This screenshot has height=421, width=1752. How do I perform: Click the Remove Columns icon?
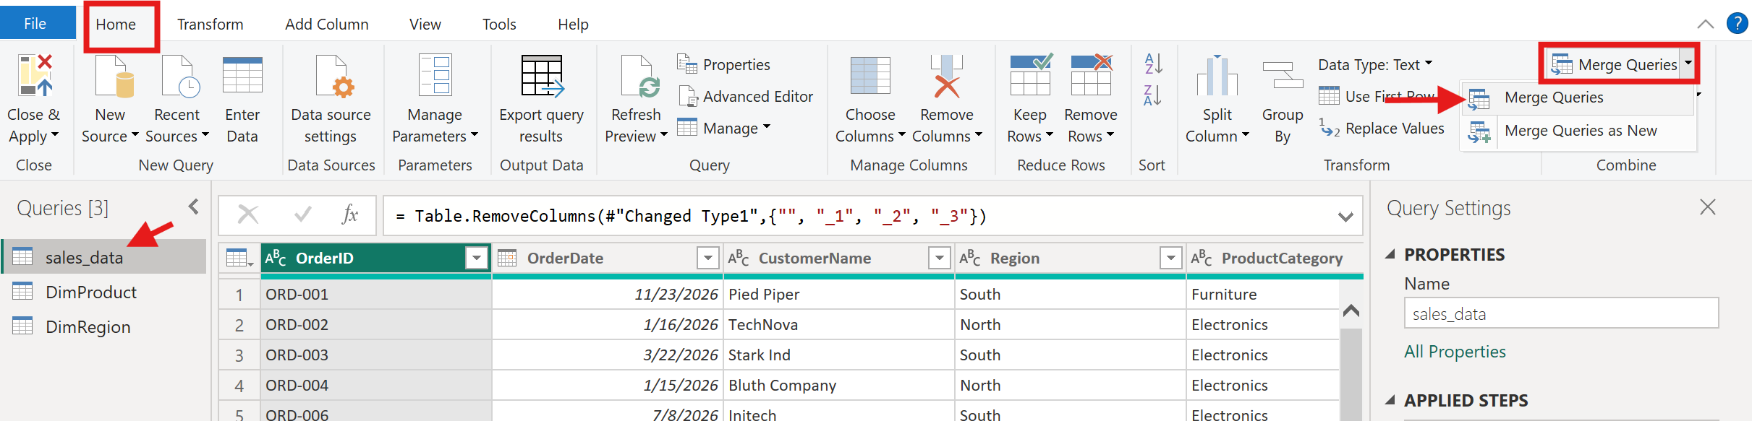pyautogui.click(x=947, y=76)
